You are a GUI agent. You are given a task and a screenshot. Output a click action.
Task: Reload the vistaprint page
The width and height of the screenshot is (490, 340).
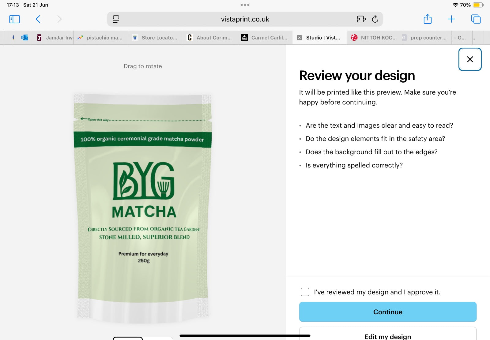point(375,19)
